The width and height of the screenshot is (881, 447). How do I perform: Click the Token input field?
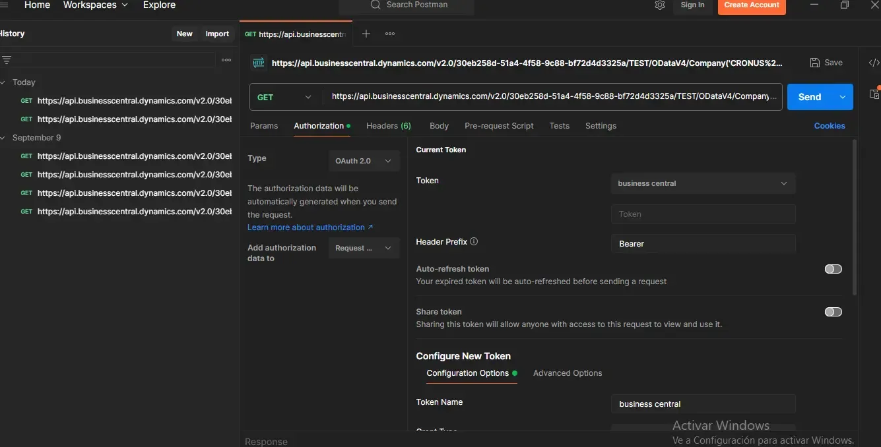click(x=702, y=214)
